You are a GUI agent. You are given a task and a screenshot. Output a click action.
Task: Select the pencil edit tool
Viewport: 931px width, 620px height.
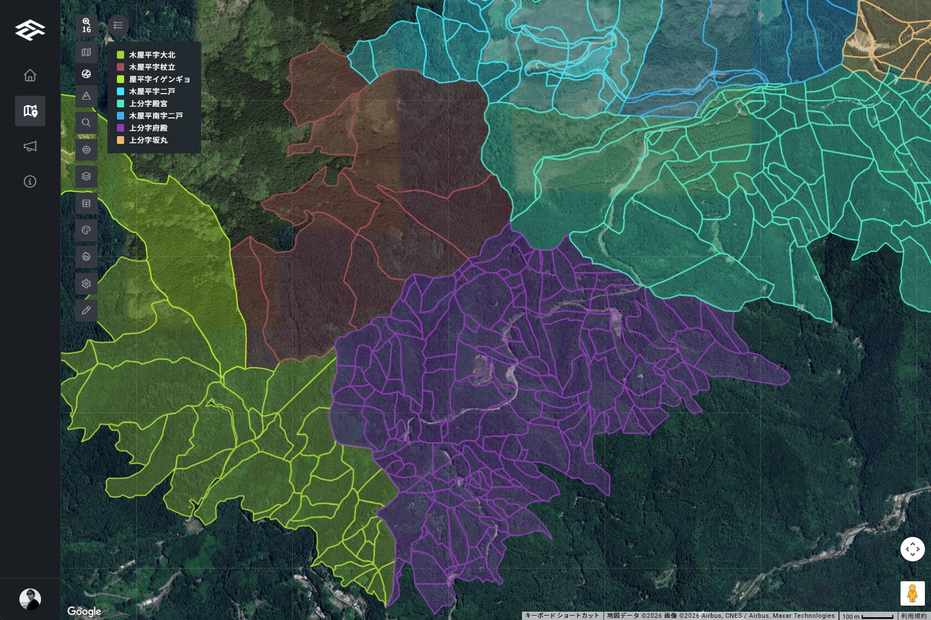86,311
